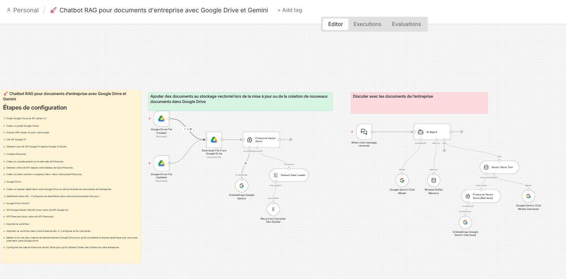Open the When chat message received trigger
The width and height of the screenshot is (566, 279).
(x=364, y=131)
